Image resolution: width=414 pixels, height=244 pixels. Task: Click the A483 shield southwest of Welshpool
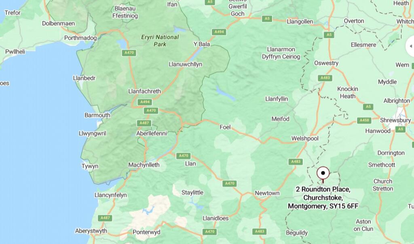[296, 162]
